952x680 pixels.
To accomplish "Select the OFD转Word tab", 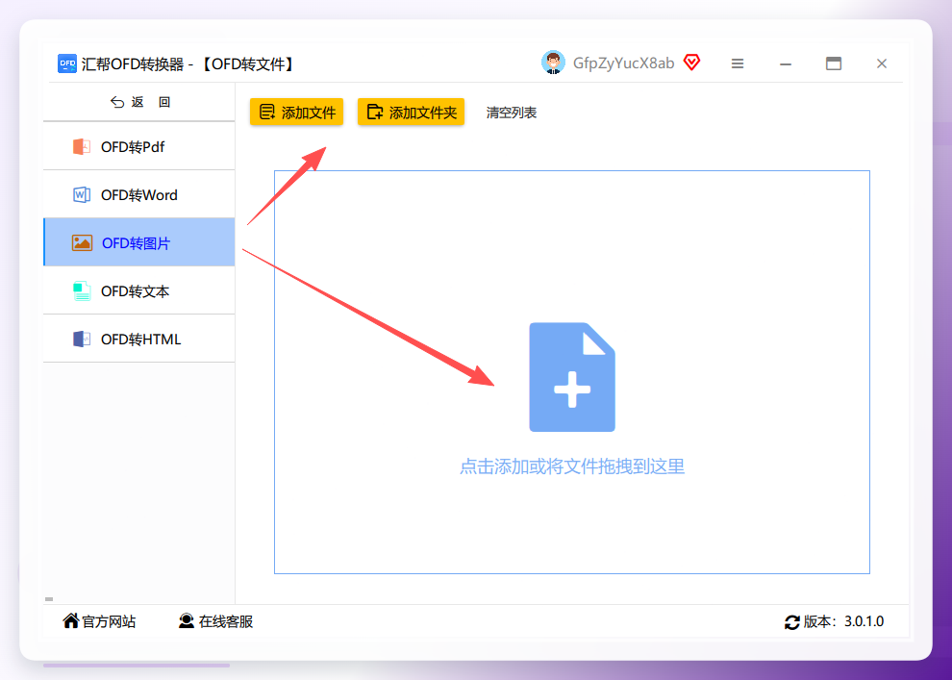I will pos(139,194).
